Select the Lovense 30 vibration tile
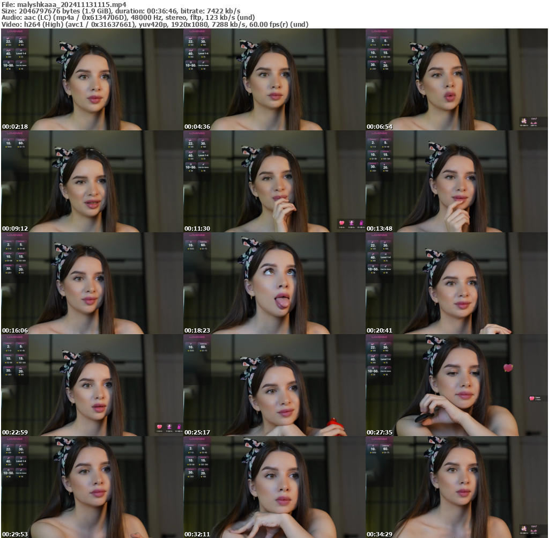549x538 pixels. point(21,41)
